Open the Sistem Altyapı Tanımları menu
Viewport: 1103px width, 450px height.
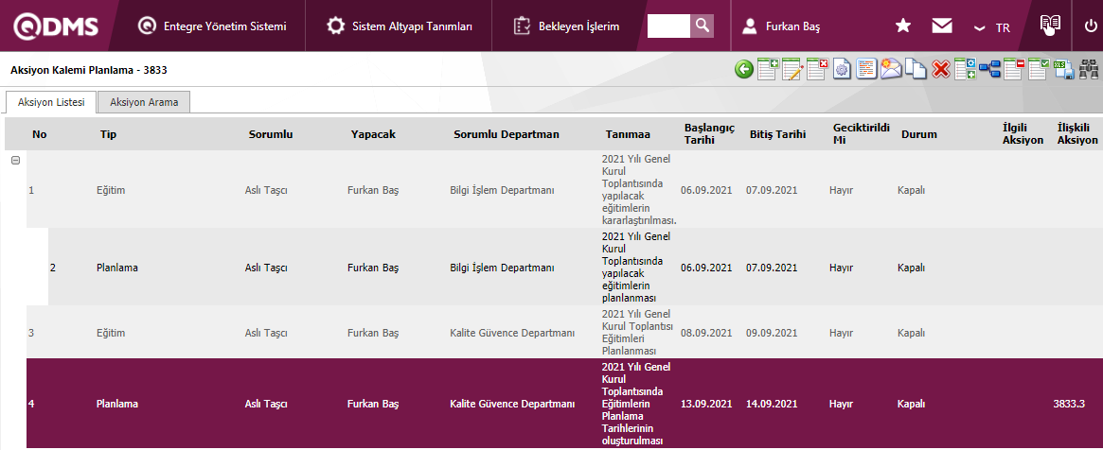tap(399, 26)
